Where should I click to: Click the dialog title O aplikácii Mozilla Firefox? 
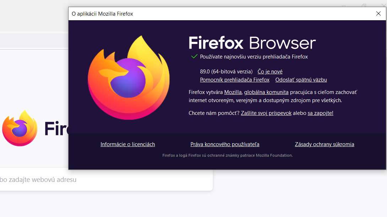pyautogui.click(x=102, y=14)
